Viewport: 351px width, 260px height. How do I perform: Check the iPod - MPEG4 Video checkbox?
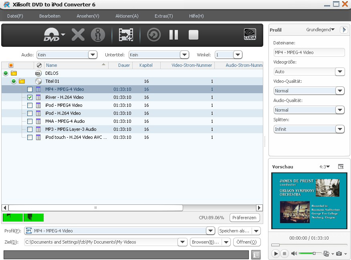click(30, 105)
